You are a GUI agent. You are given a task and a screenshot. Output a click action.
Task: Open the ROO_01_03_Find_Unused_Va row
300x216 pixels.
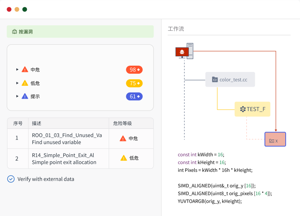(67, 138)
